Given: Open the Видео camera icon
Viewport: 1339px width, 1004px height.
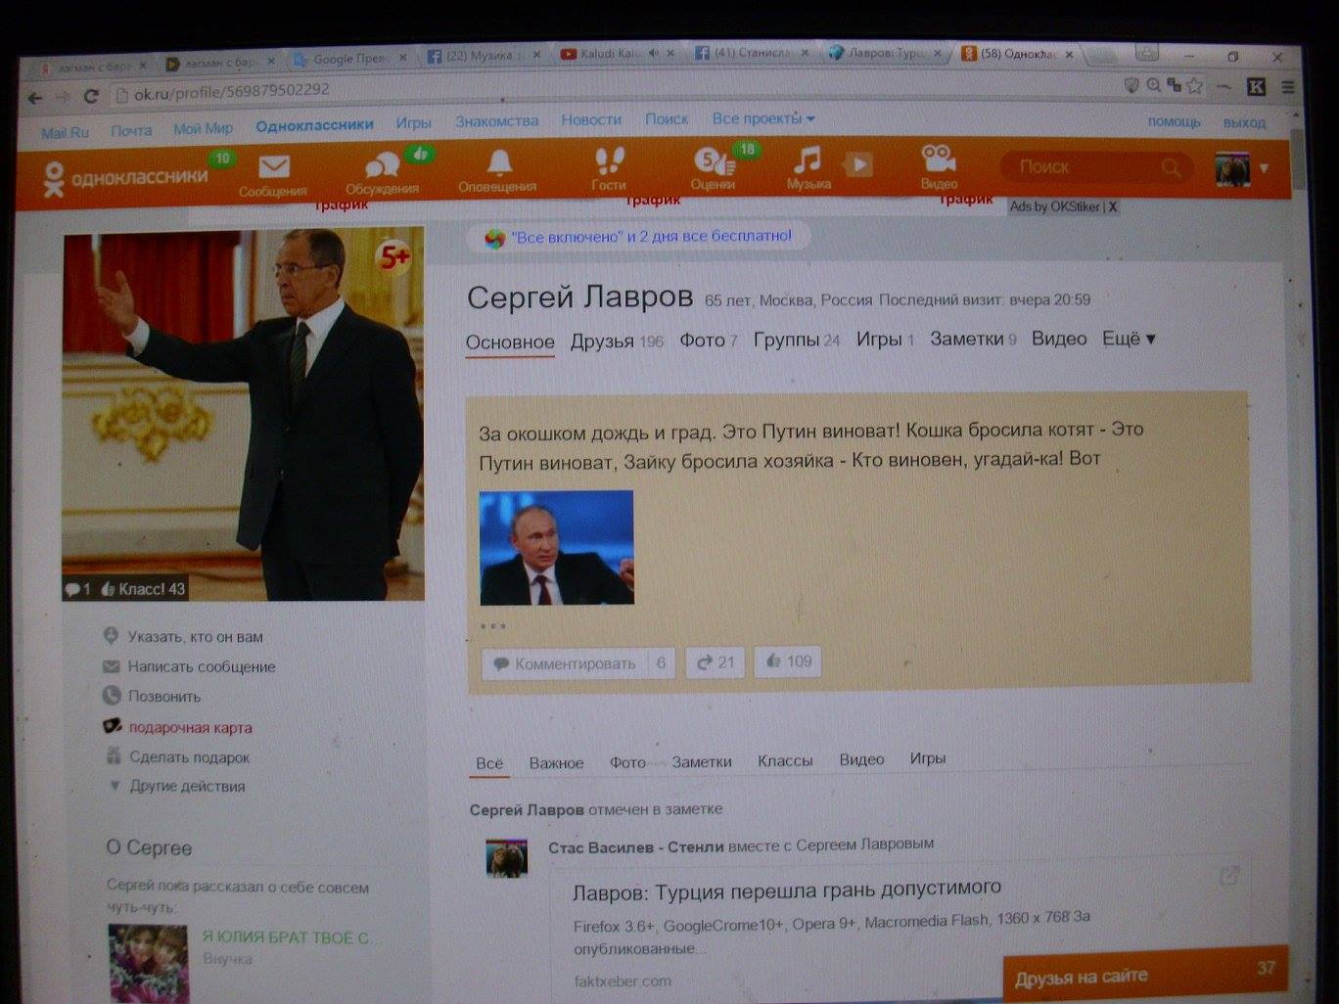Looking at the screenshot, I should coord(938,158).
